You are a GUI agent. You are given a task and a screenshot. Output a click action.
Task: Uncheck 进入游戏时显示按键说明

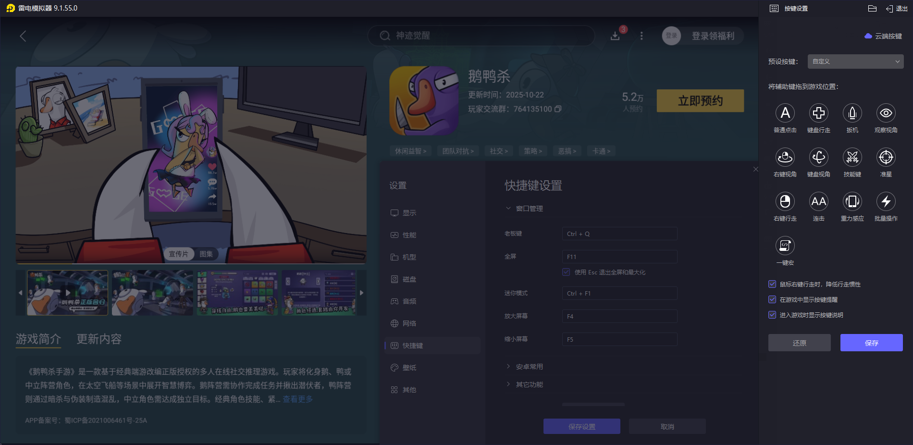point(772,315)
